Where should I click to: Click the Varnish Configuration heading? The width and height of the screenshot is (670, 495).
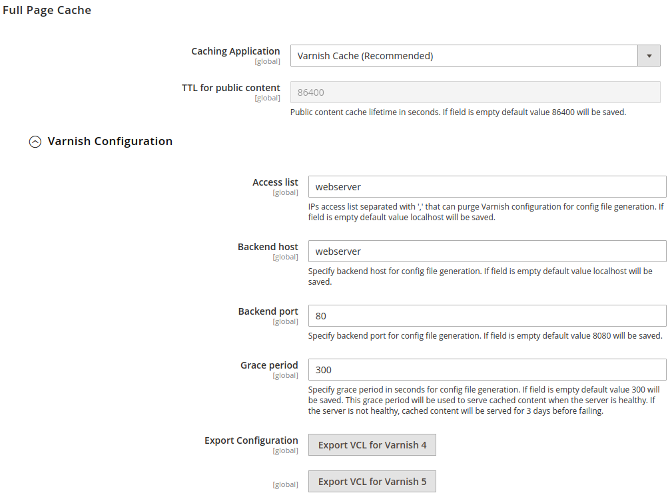click(110, 141)
